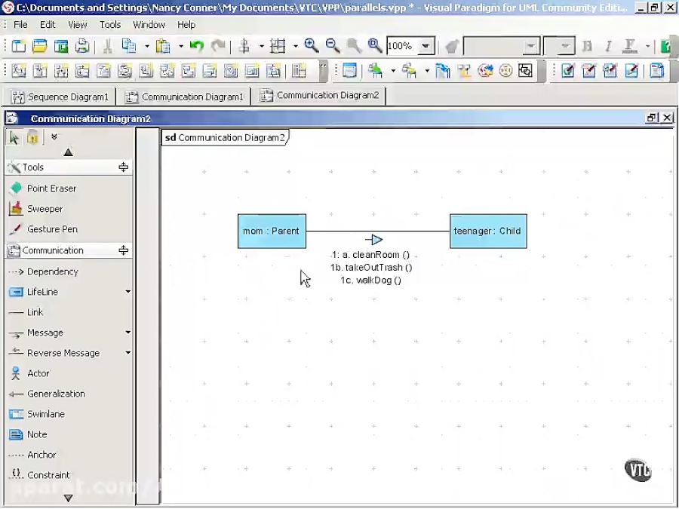679x509 pixels.
Task: Collapse the Communication palette section
Action: (x=124, y=250)
